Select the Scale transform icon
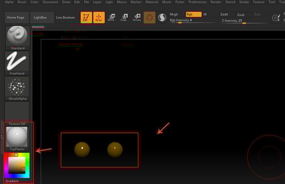The width and height of the screenshot is (285, 184). [124, 18]
